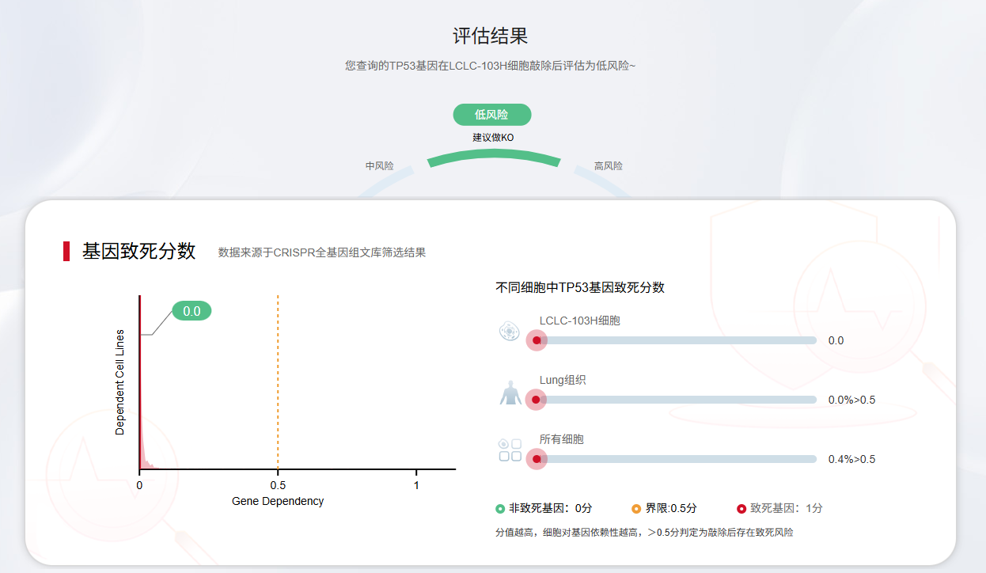Click the 0.4%>0.5 value for all cells
The height and width of the screenshot is (573, 986).
click(x=851, y=459)
